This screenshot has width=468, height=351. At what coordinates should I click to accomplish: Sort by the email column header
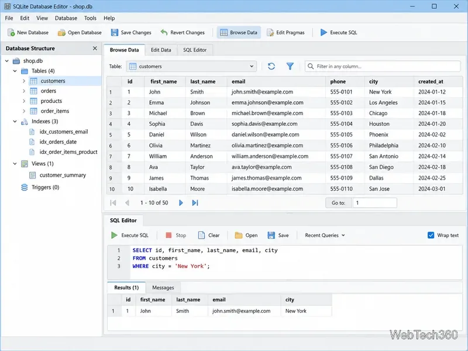click(x=276, y=81)
